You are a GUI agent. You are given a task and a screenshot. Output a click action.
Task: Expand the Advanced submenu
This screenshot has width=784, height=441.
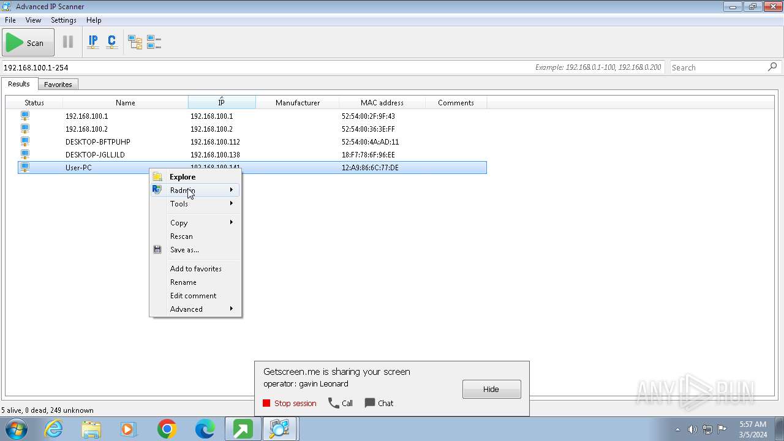tap(195, 309)
